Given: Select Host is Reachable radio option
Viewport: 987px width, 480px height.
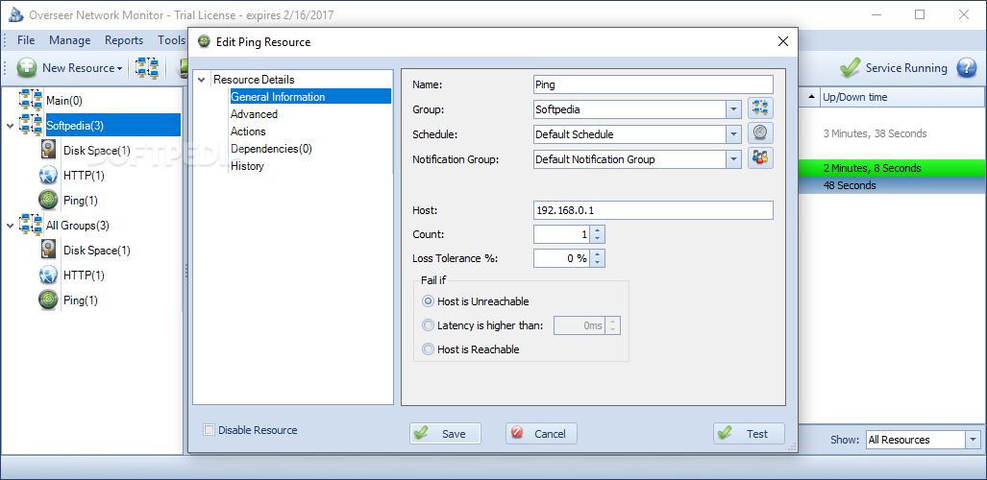Looking at the screenshot, I should click(x=429, y=349).
